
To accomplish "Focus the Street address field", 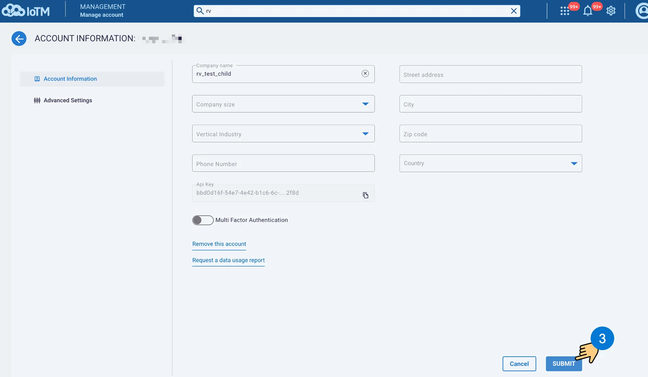I will [491, 74].
